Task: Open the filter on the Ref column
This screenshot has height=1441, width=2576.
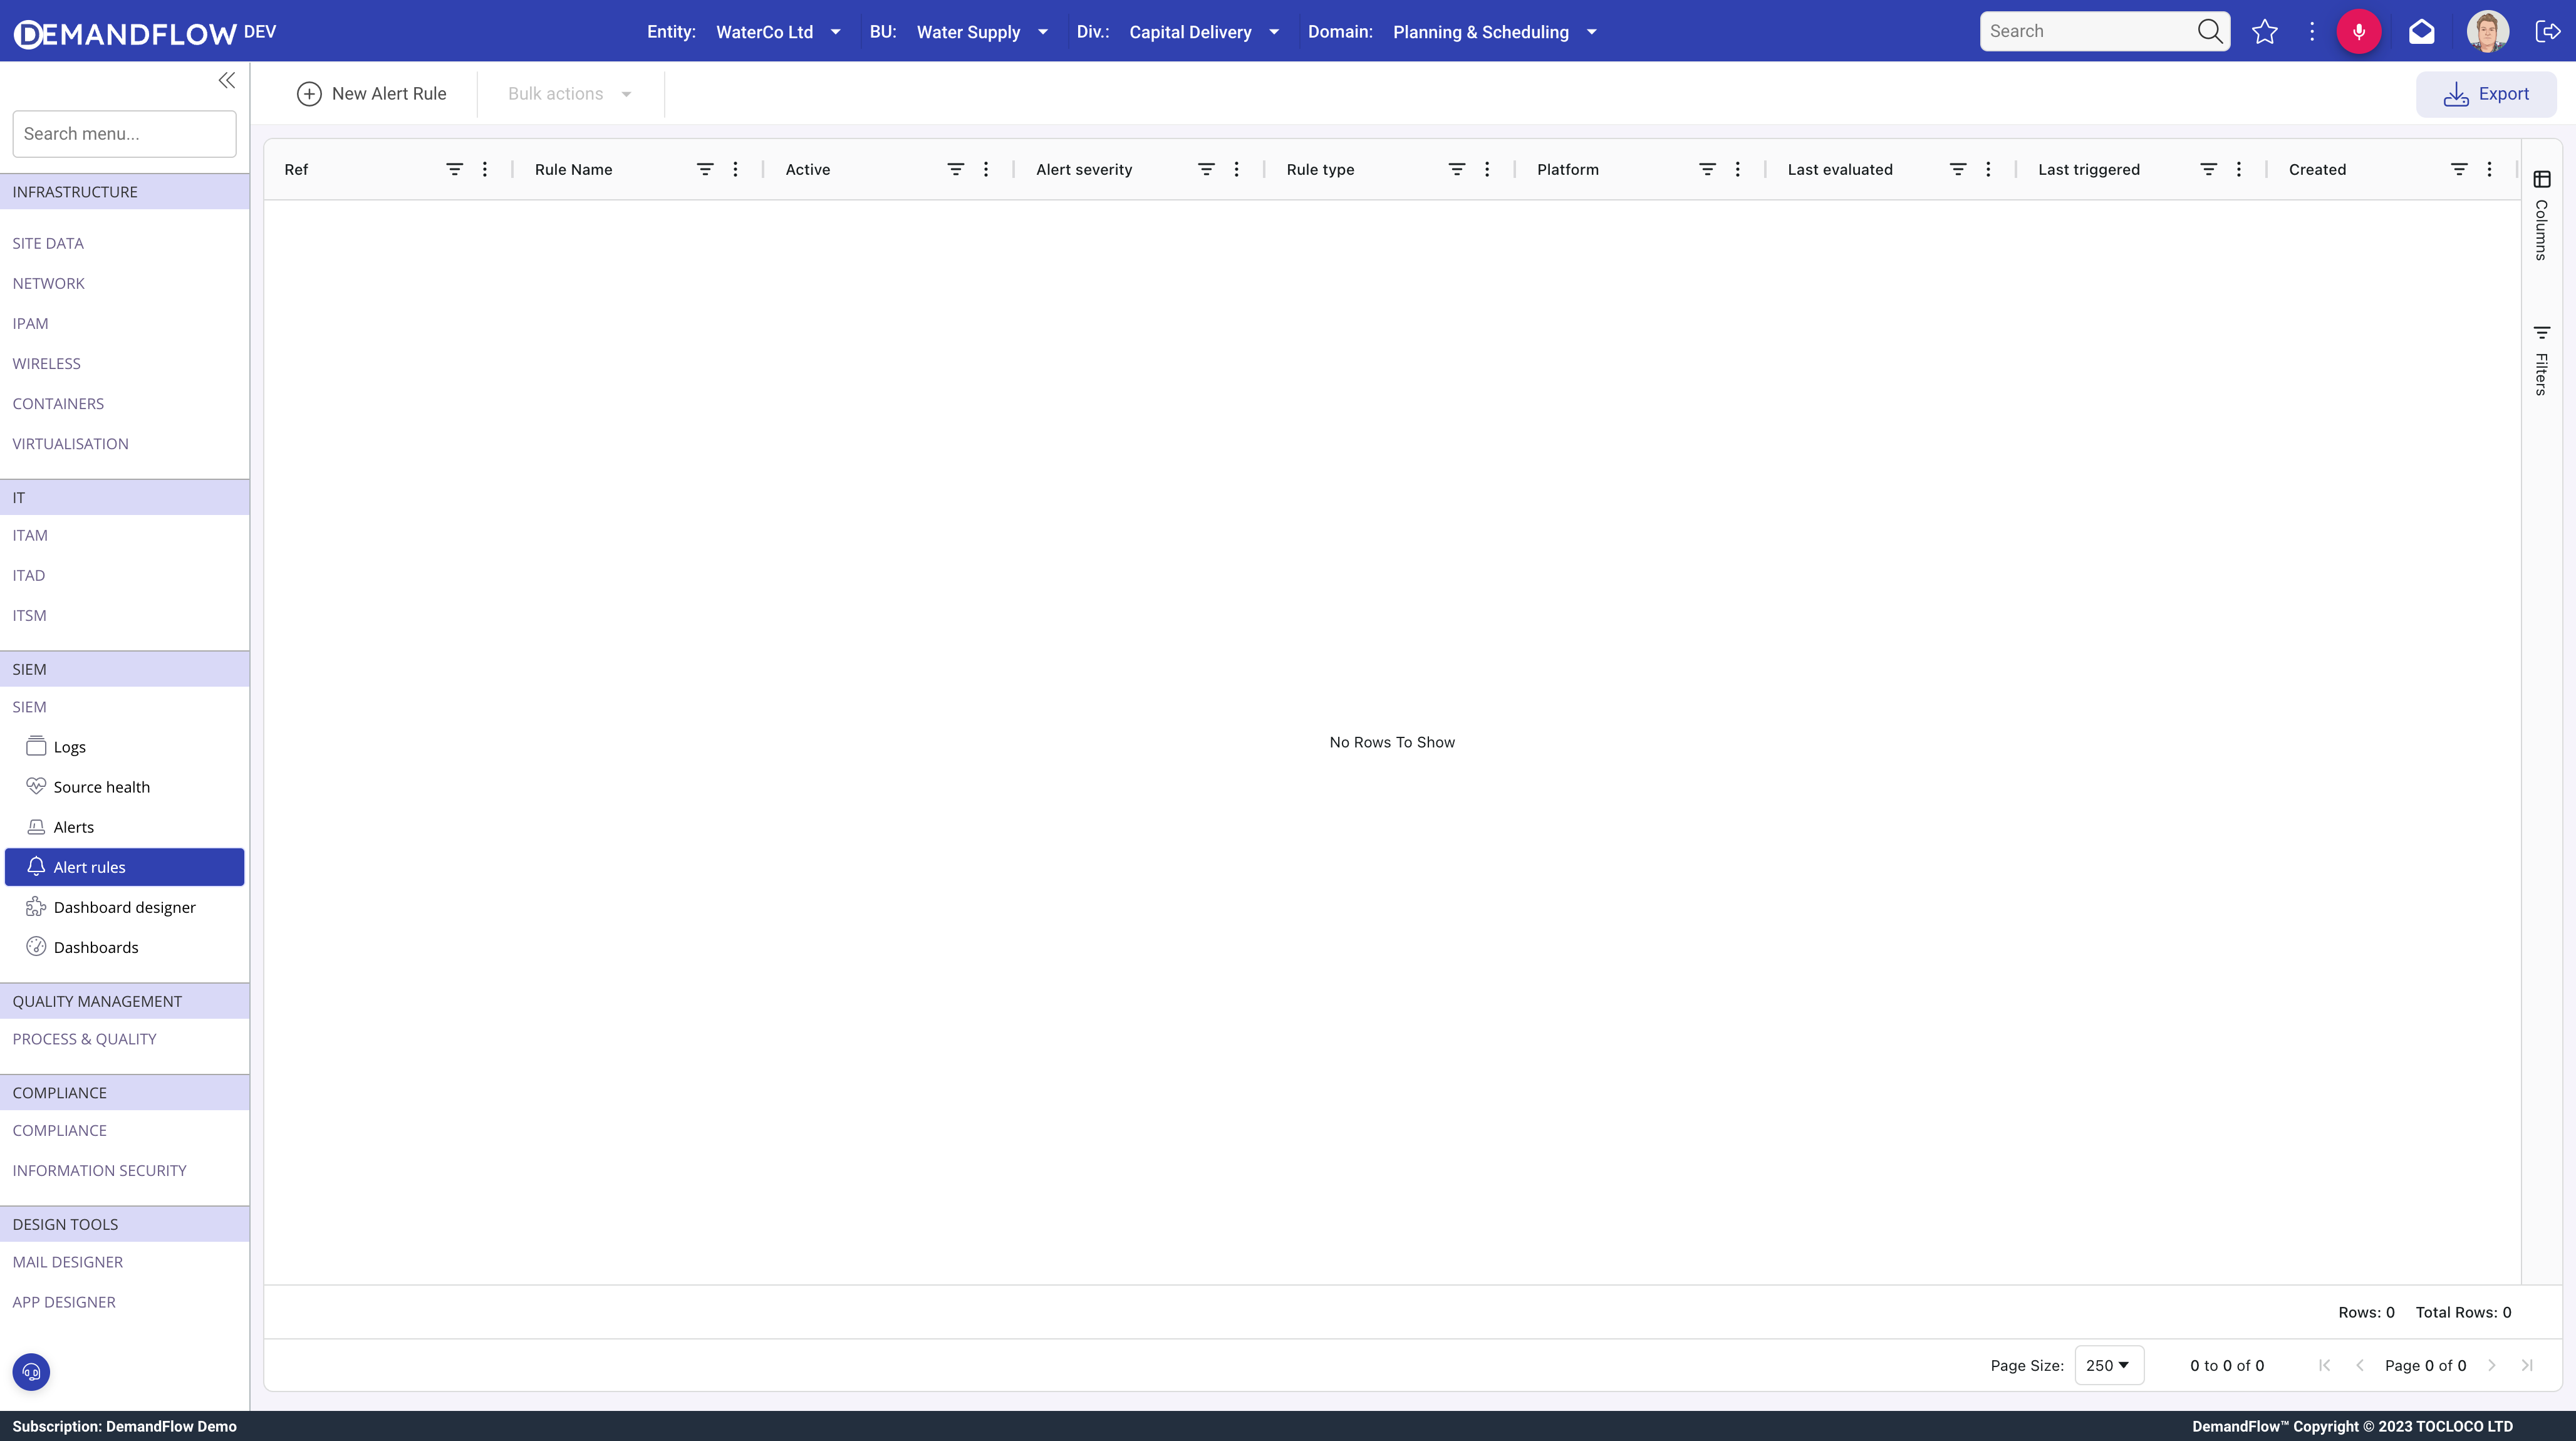Action: 455,169
